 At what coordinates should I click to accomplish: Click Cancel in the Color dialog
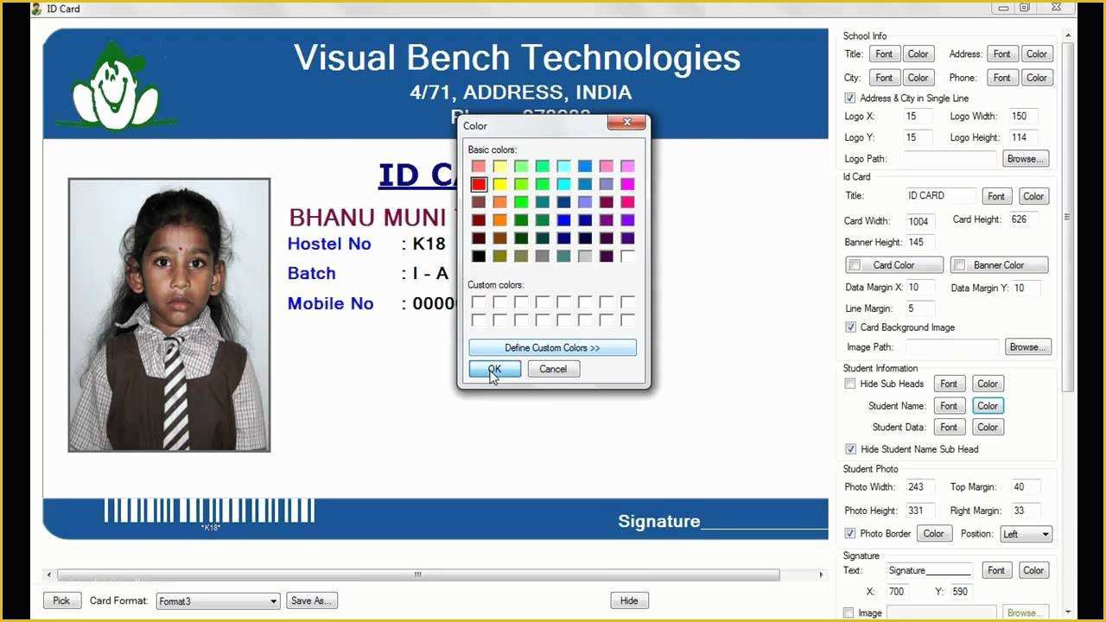pos(553,369)
